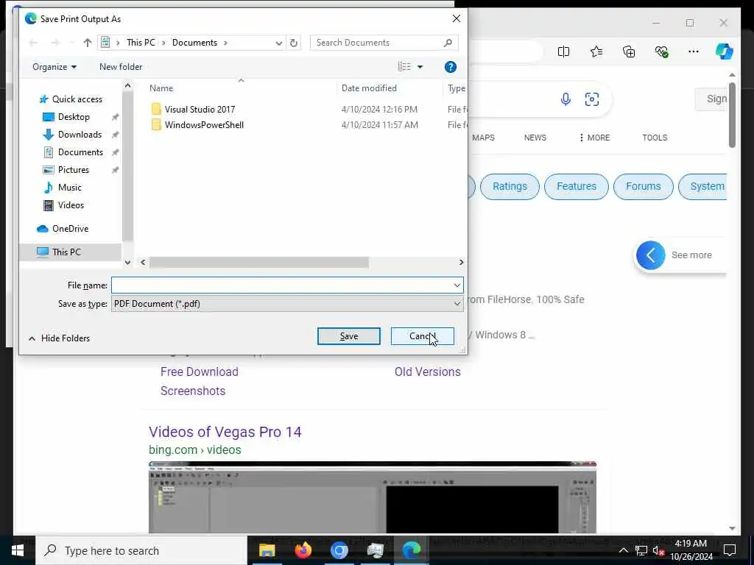Refresh the Documents folder listing
Screen dimensions: 754x565
tap(293, 43)
